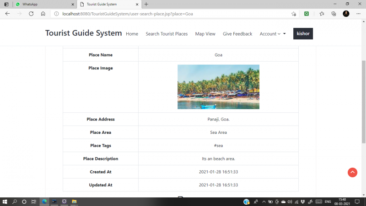Open Cortana circle icon on taskbar
366x206 pixels.
click(x=24, y=201)
